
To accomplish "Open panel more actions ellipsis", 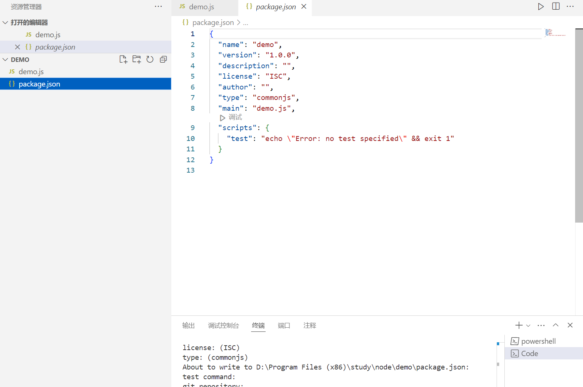I will pyautogui.click(x=541, y=325).
